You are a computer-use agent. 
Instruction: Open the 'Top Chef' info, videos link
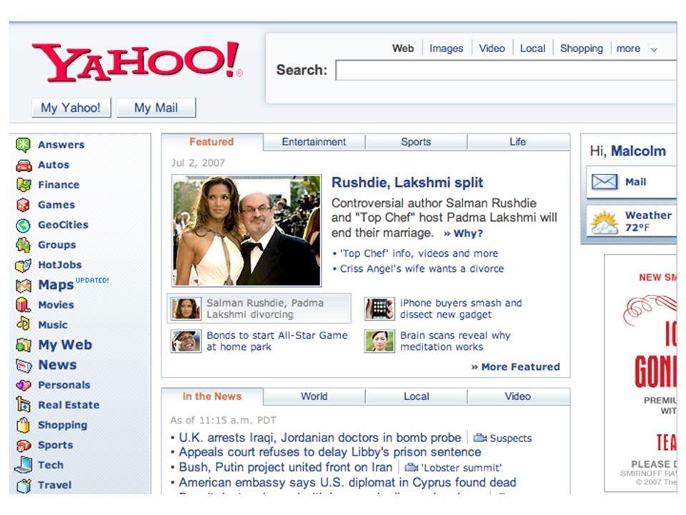point(419,253)
